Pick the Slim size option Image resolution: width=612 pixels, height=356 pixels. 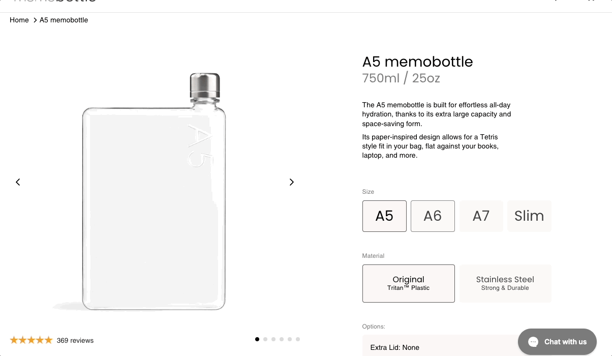coord(529,216)
